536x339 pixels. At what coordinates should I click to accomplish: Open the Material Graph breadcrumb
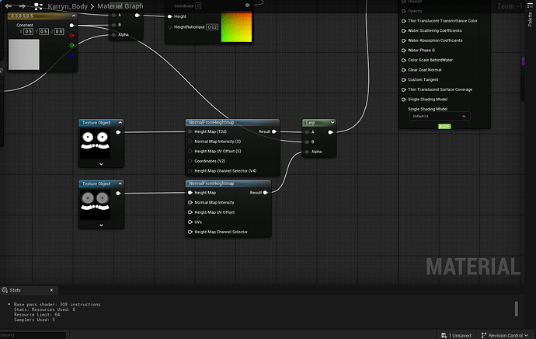(120, 6)
